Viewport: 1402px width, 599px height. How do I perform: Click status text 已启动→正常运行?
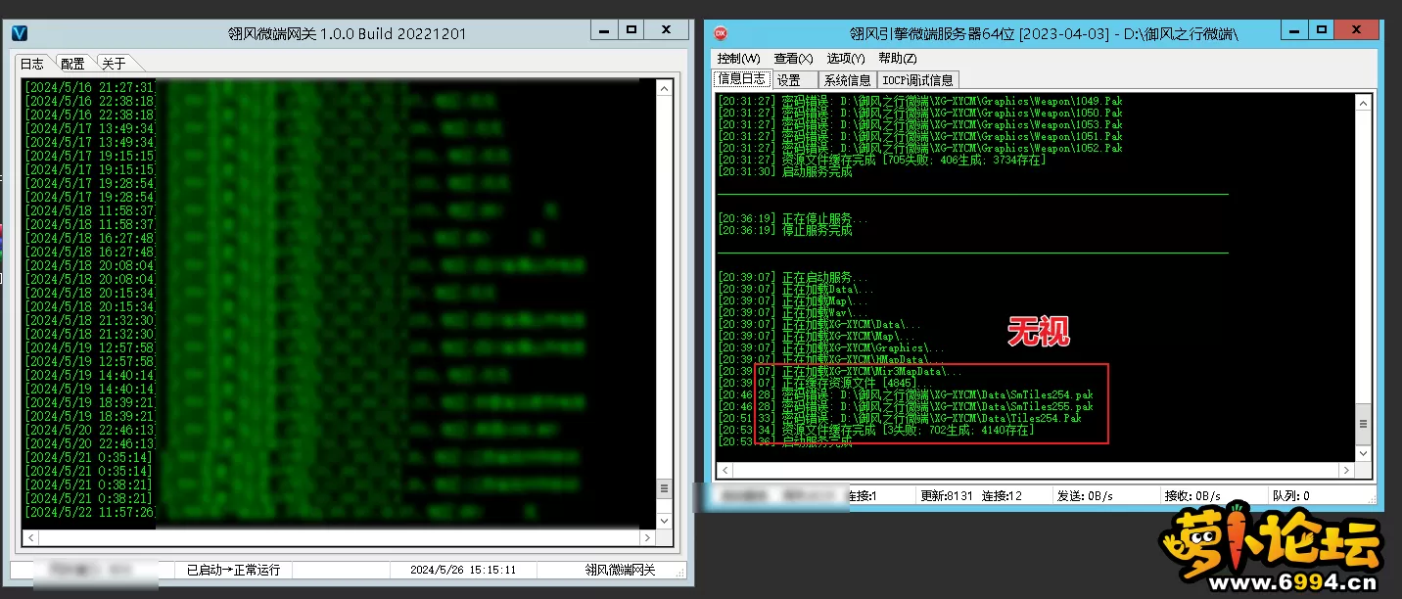(x=233, y=570)
